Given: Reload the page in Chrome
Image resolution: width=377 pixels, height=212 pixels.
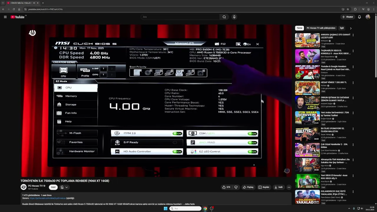Looking at the screenshot, I should pos(14,9).
